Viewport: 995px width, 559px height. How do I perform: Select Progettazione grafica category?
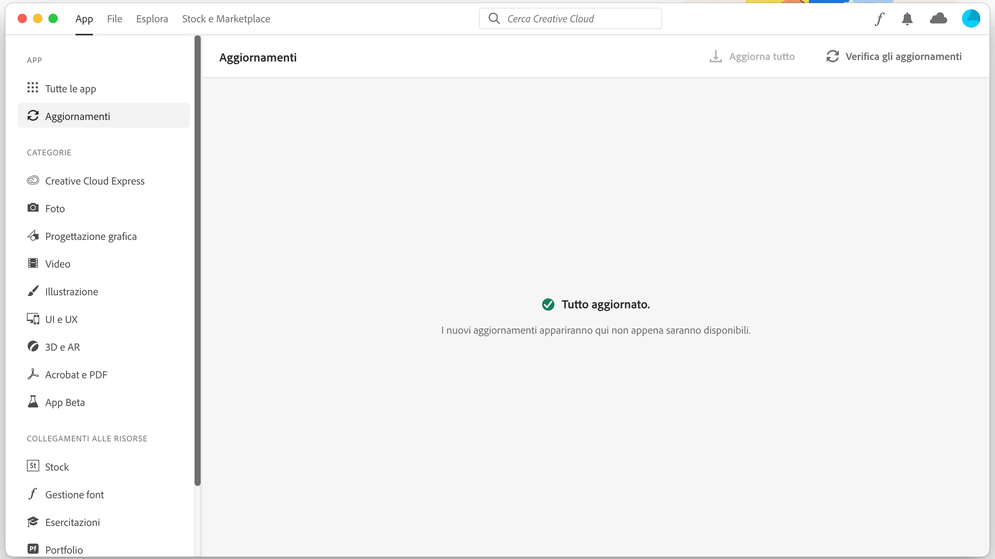91,236
